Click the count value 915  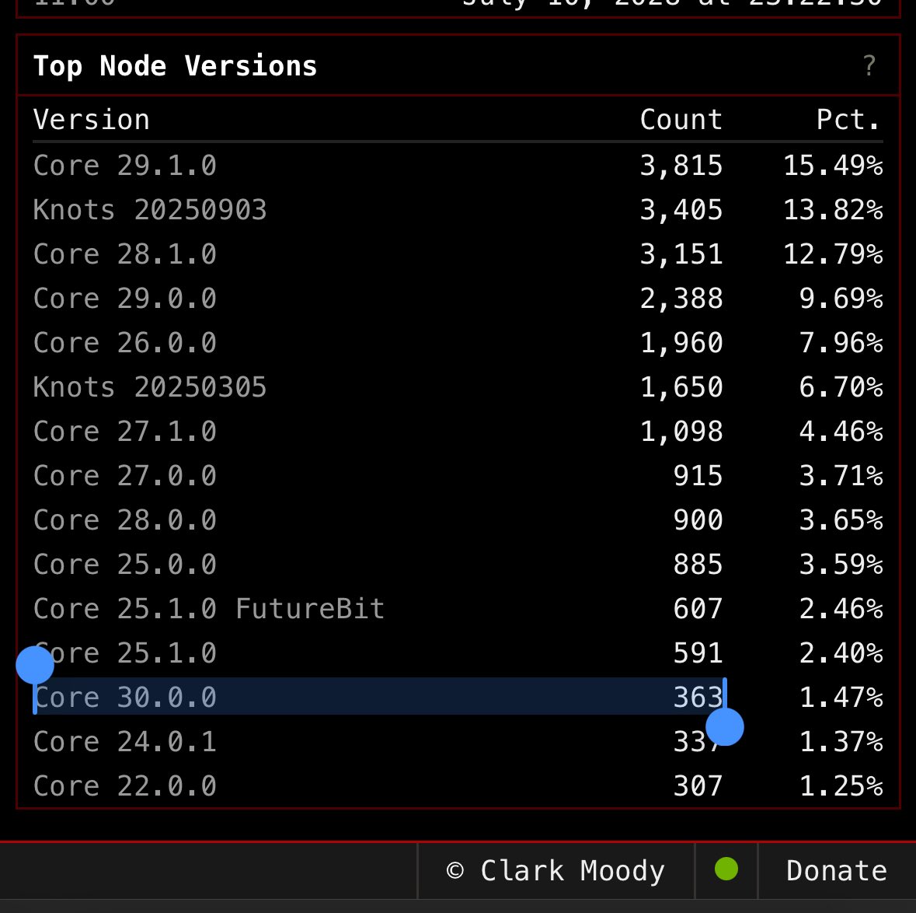698,476
